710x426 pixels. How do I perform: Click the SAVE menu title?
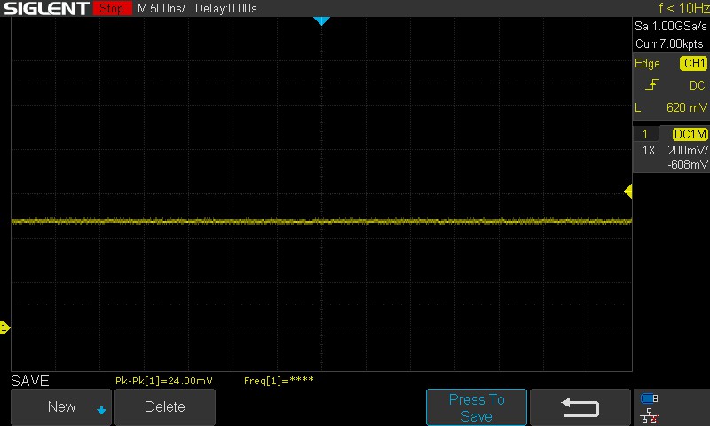(30, 382)
